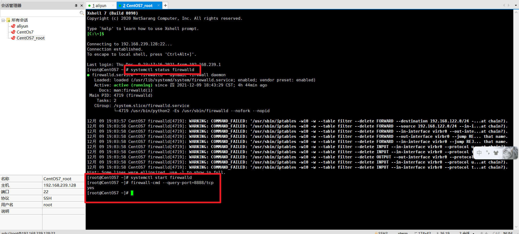
Task: Click the xterm status bar entry
Action: click(403, 233)
